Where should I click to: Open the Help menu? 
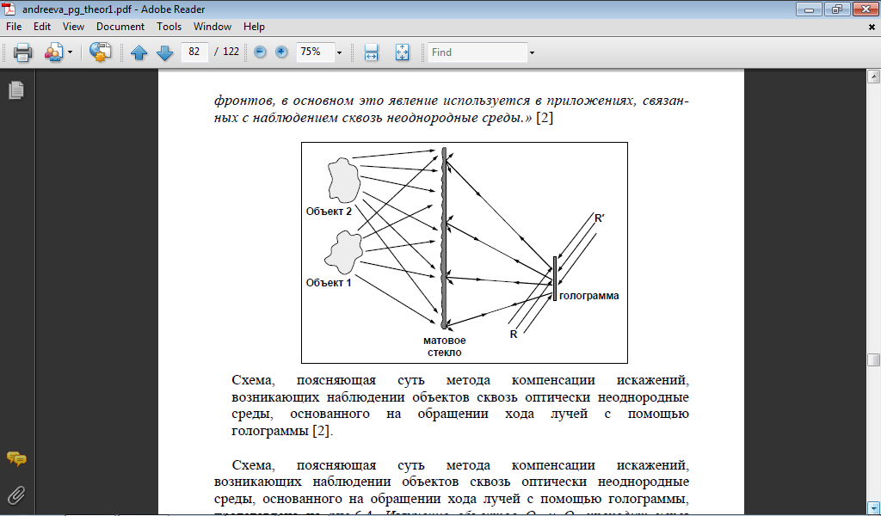click(254, 27)
